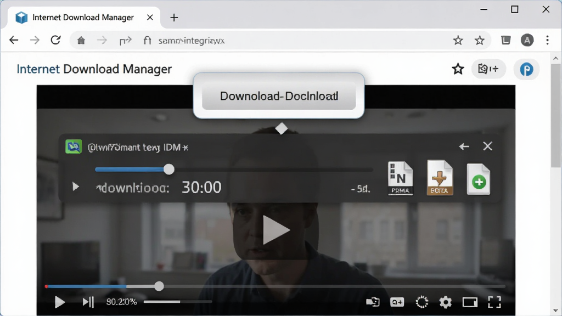Click the page scrollbar down arrow

coord(555,311)
